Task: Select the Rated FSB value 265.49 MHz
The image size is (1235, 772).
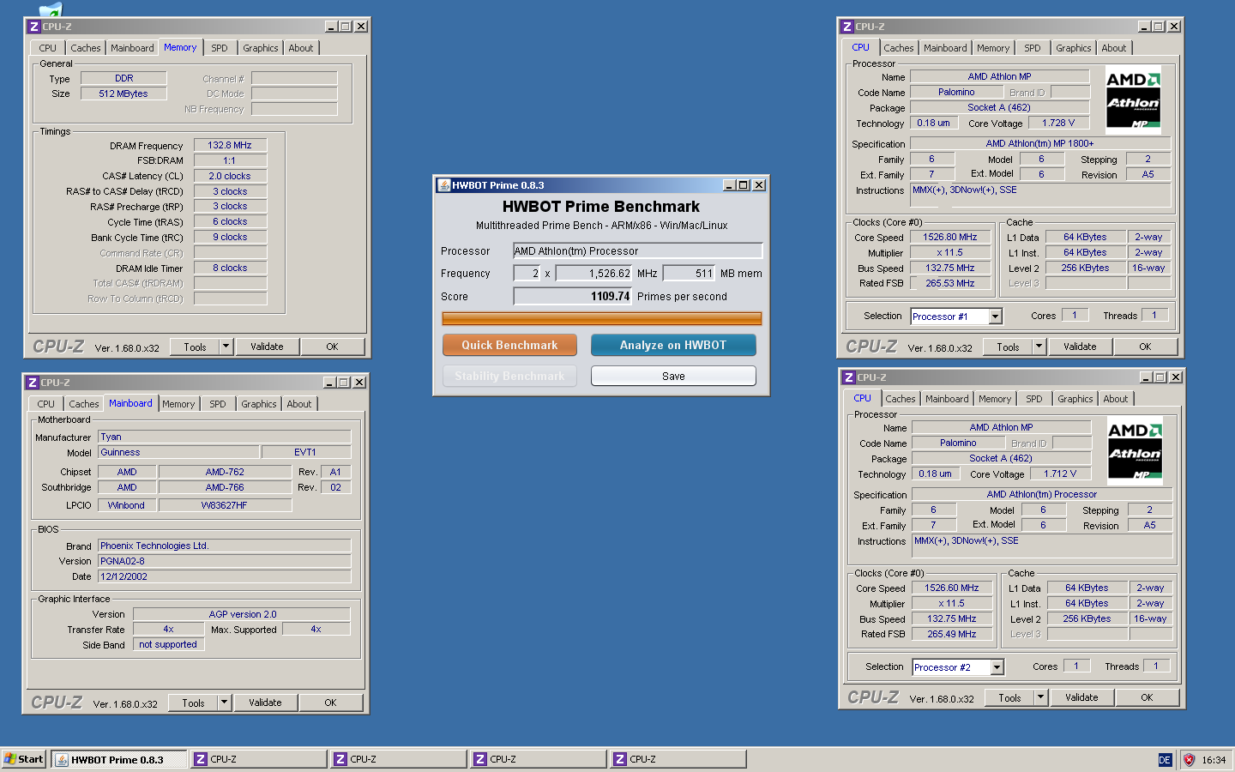Action: 951,634
